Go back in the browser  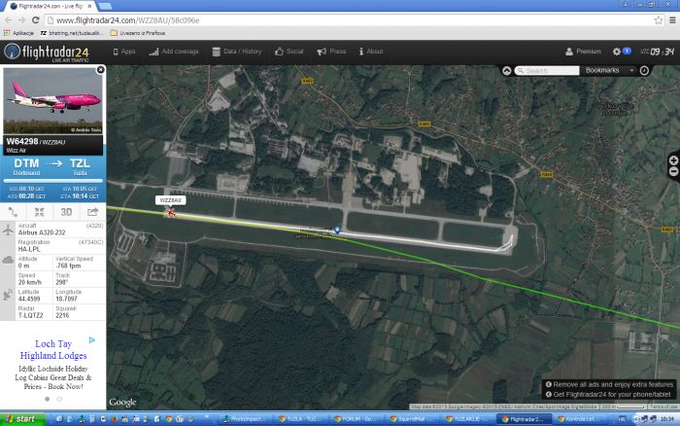tap(8, 20)
